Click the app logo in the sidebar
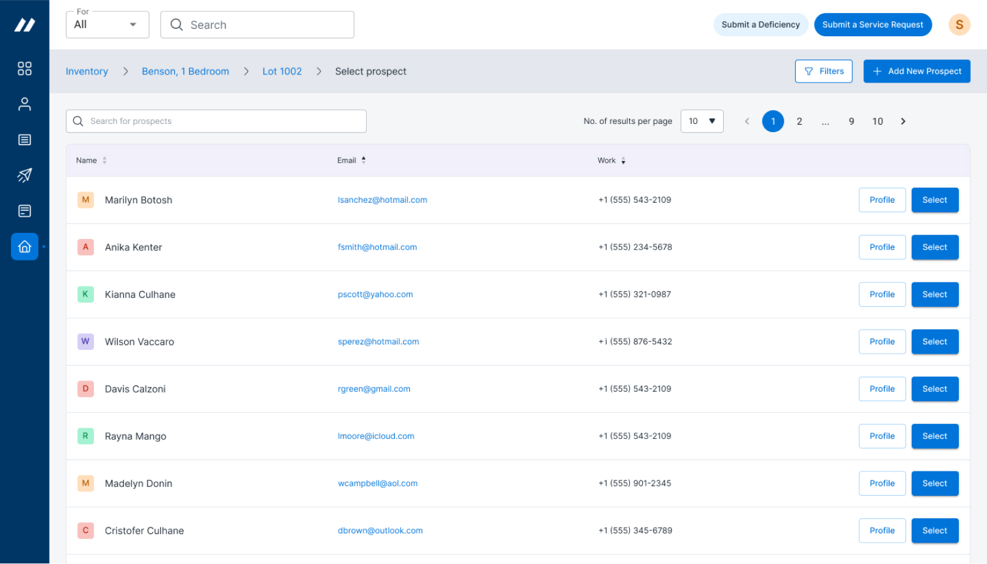Screen dimensions: 987x564 coord(24,25)
